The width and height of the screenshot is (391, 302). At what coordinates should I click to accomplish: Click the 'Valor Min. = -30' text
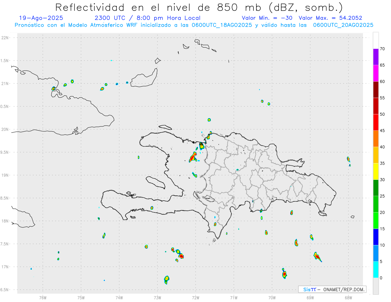coord(267,18)
